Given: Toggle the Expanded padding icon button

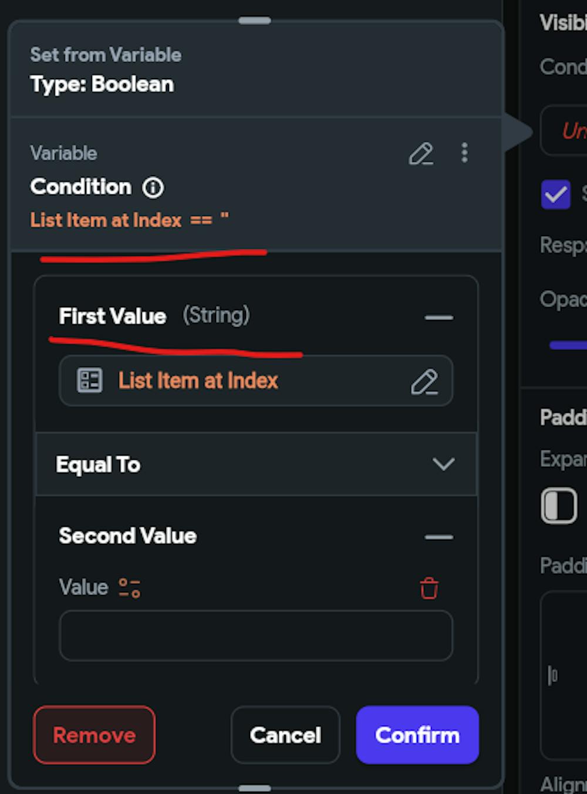Looking at the screenshot, I should point(558,506).
